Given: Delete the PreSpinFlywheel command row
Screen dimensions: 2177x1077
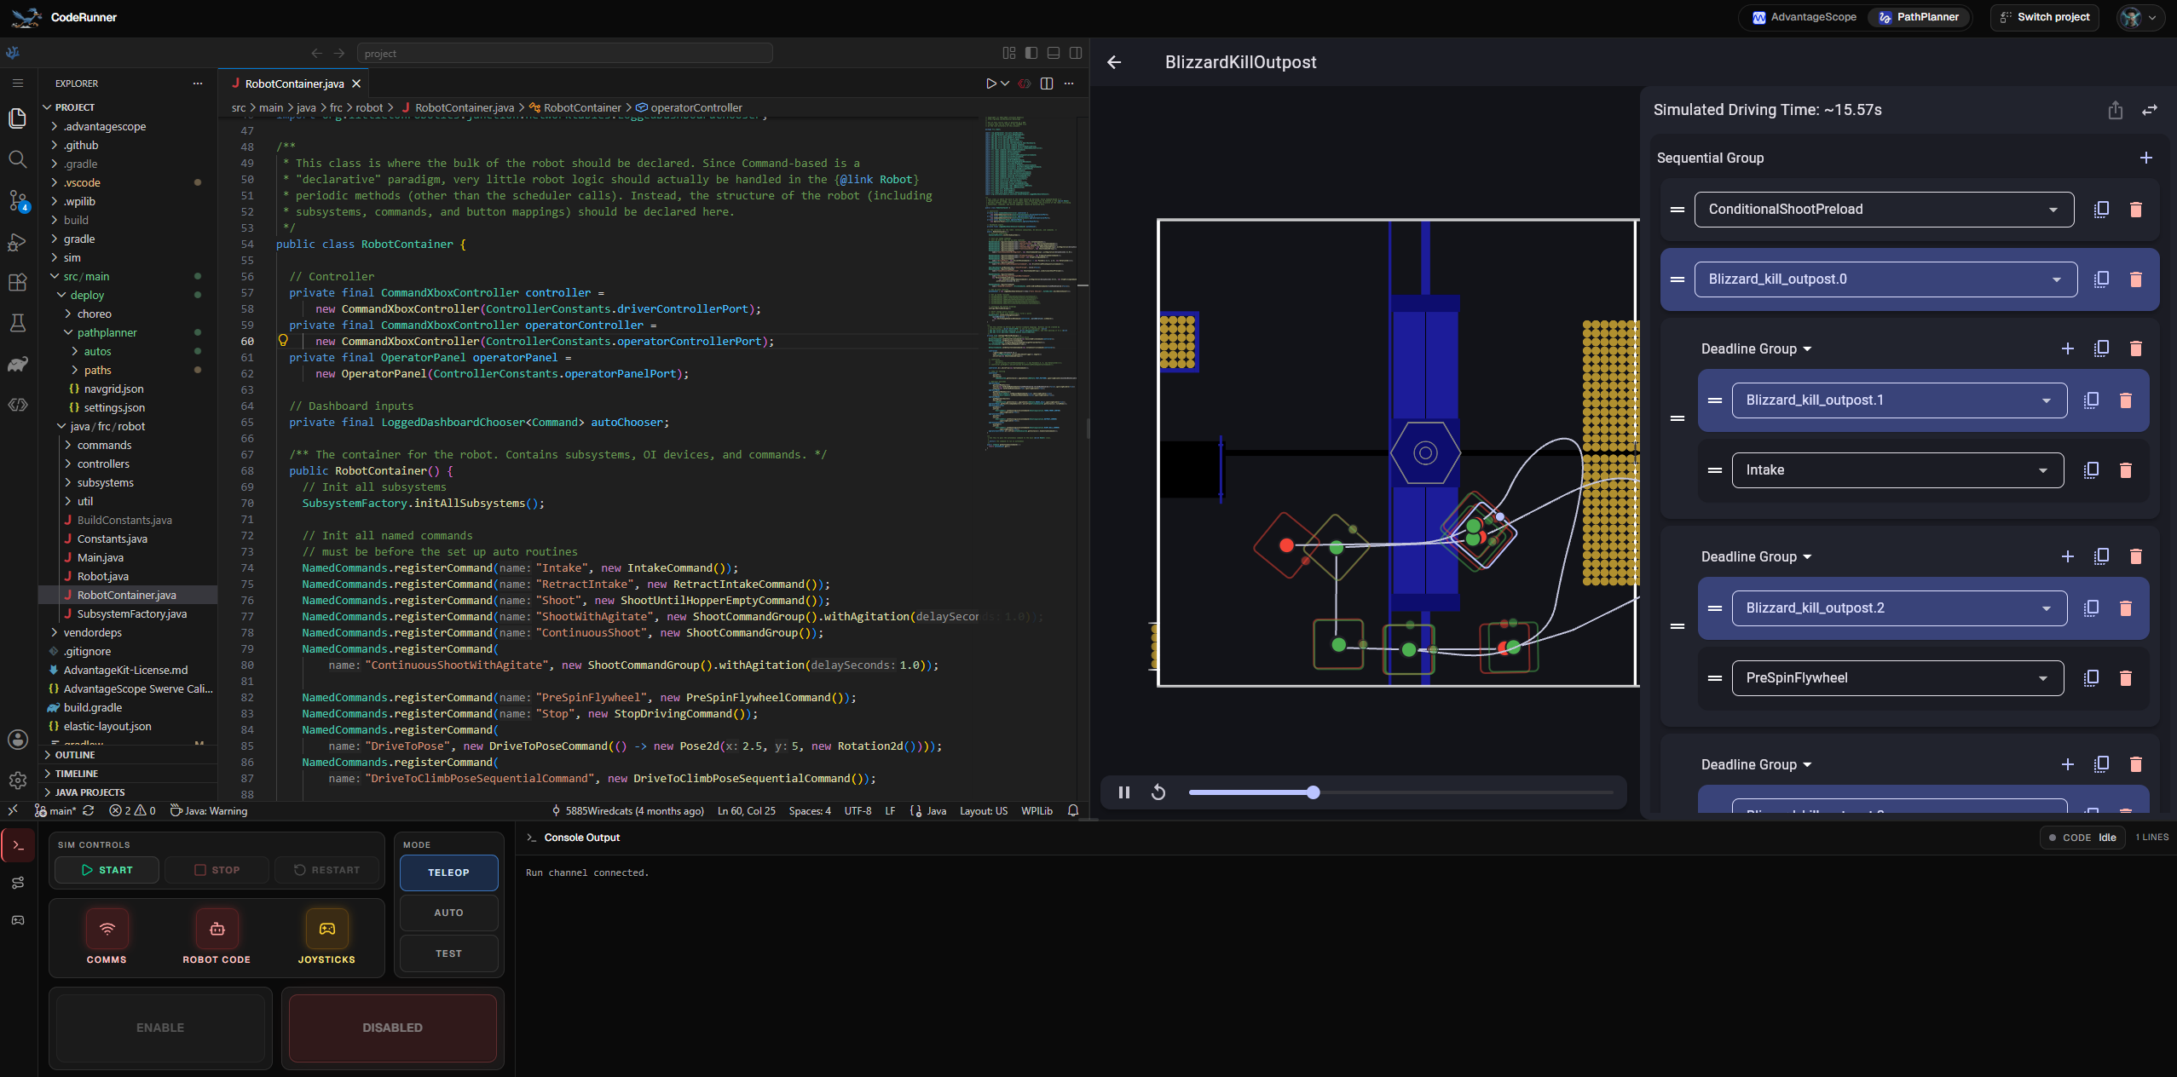Looking at the screenshot, I should (x=2126, y=678).
